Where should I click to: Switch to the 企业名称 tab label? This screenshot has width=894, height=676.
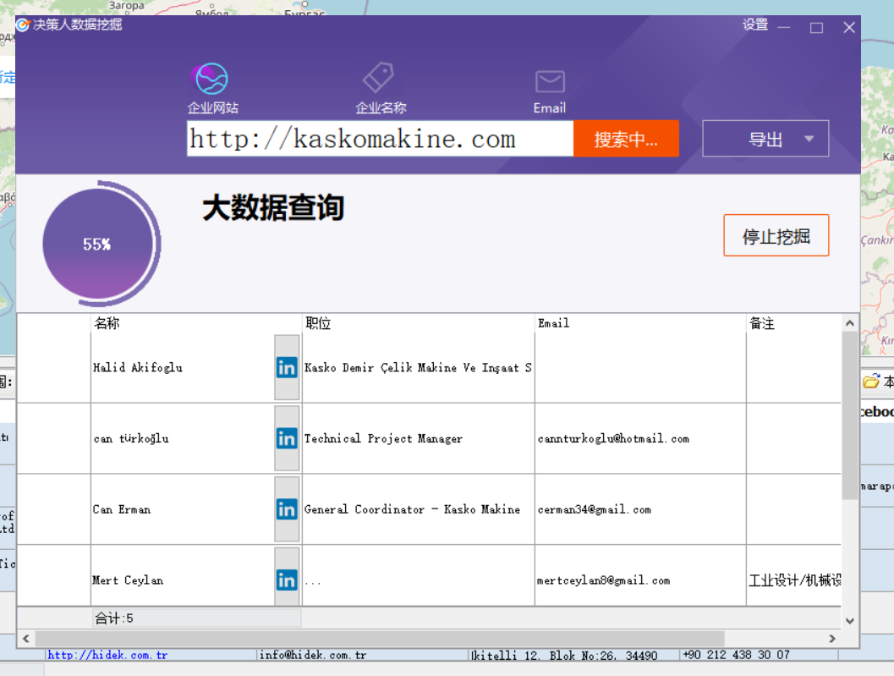(x=381, y=107)
